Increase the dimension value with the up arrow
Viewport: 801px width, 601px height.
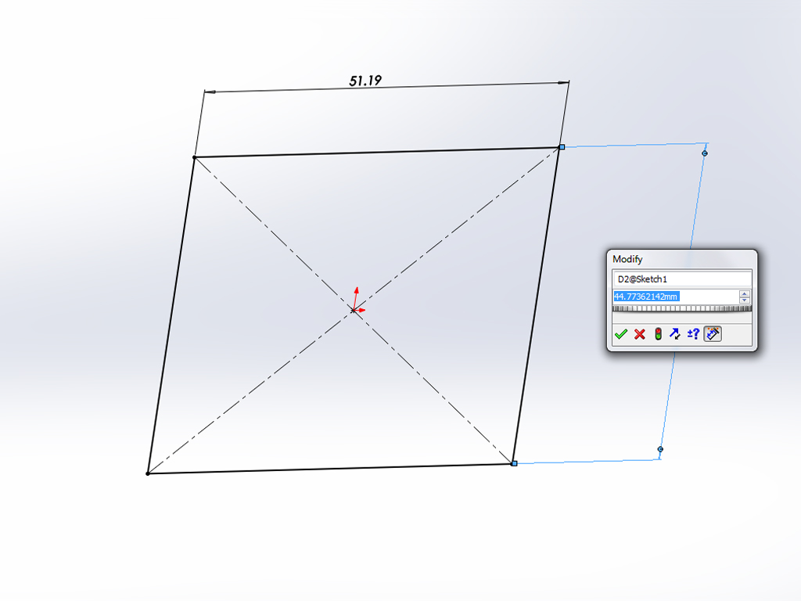745,293
